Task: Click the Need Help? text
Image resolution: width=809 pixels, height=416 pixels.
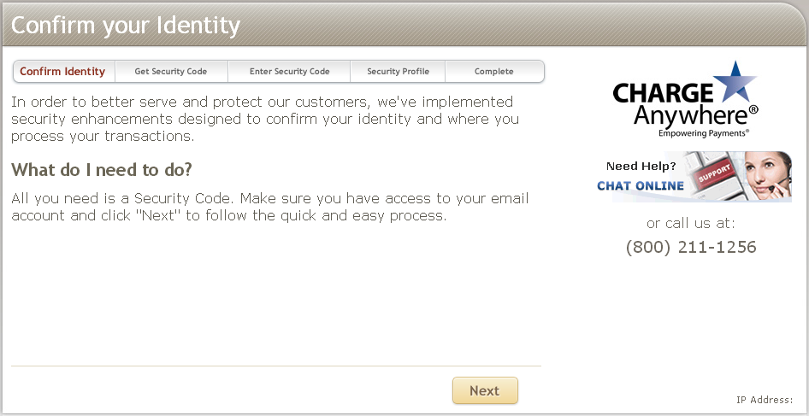Action: [x=641, y=166]
